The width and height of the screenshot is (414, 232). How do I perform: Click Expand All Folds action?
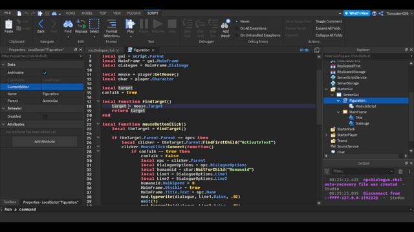(328, 28)
